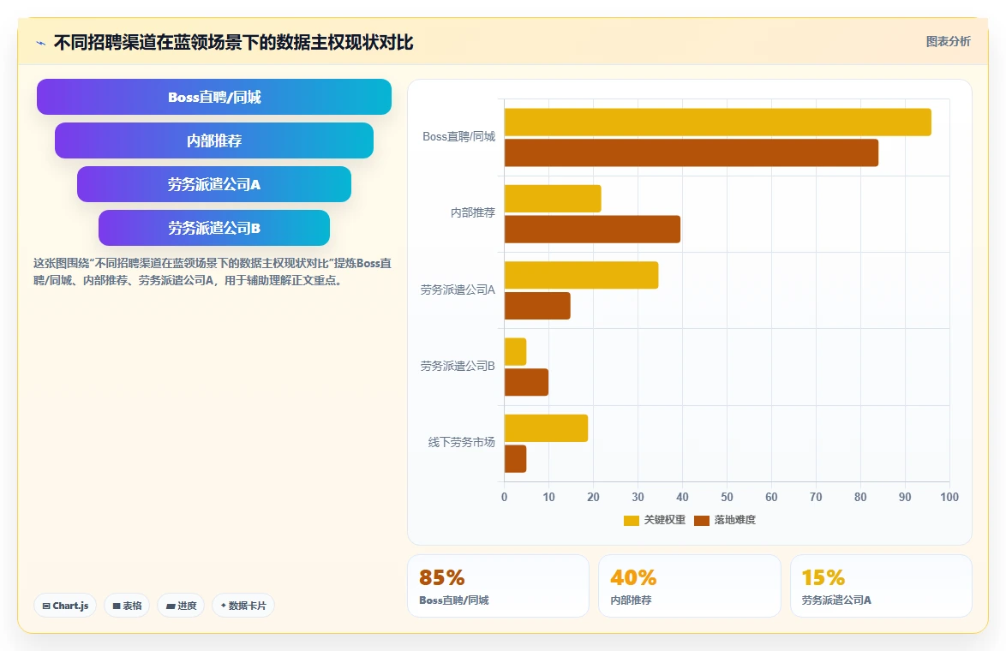Click the yellow 劳务派遣公司B bar
Viewport: 1006px width, 651px height.
tap(516, 351)
